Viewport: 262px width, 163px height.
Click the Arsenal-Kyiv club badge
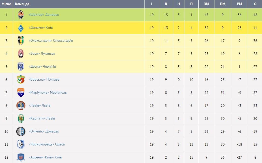pyautogui.click(x=21, y=157)
